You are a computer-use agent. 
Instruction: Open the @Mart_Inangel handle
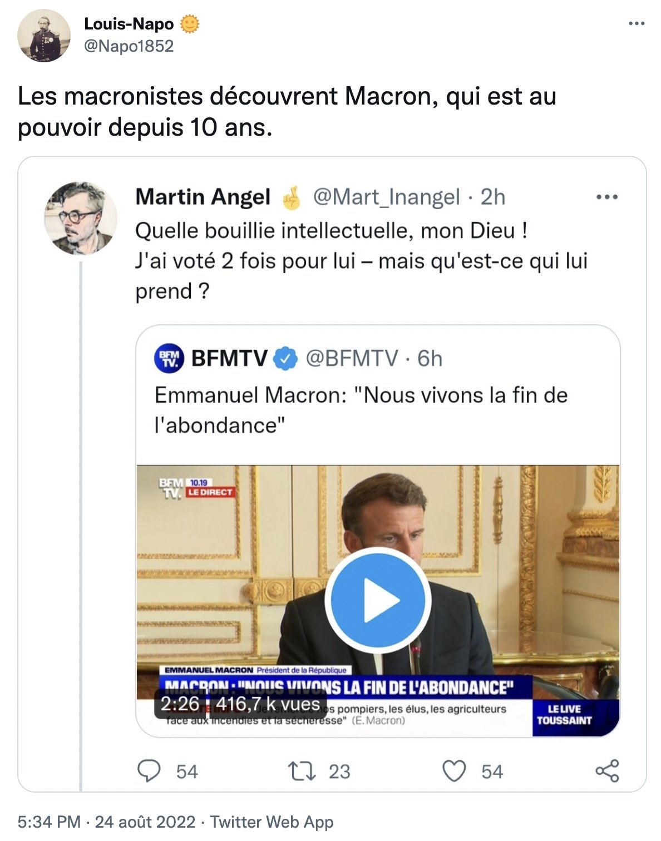[386, 197]
